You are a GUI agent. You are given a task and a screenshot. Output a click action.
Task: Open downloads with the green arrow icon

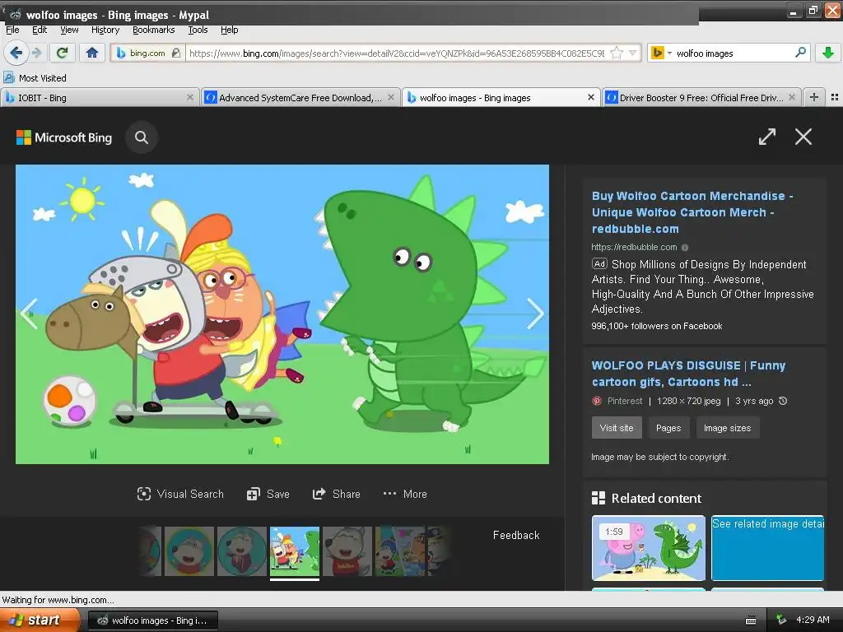point(828,53)
